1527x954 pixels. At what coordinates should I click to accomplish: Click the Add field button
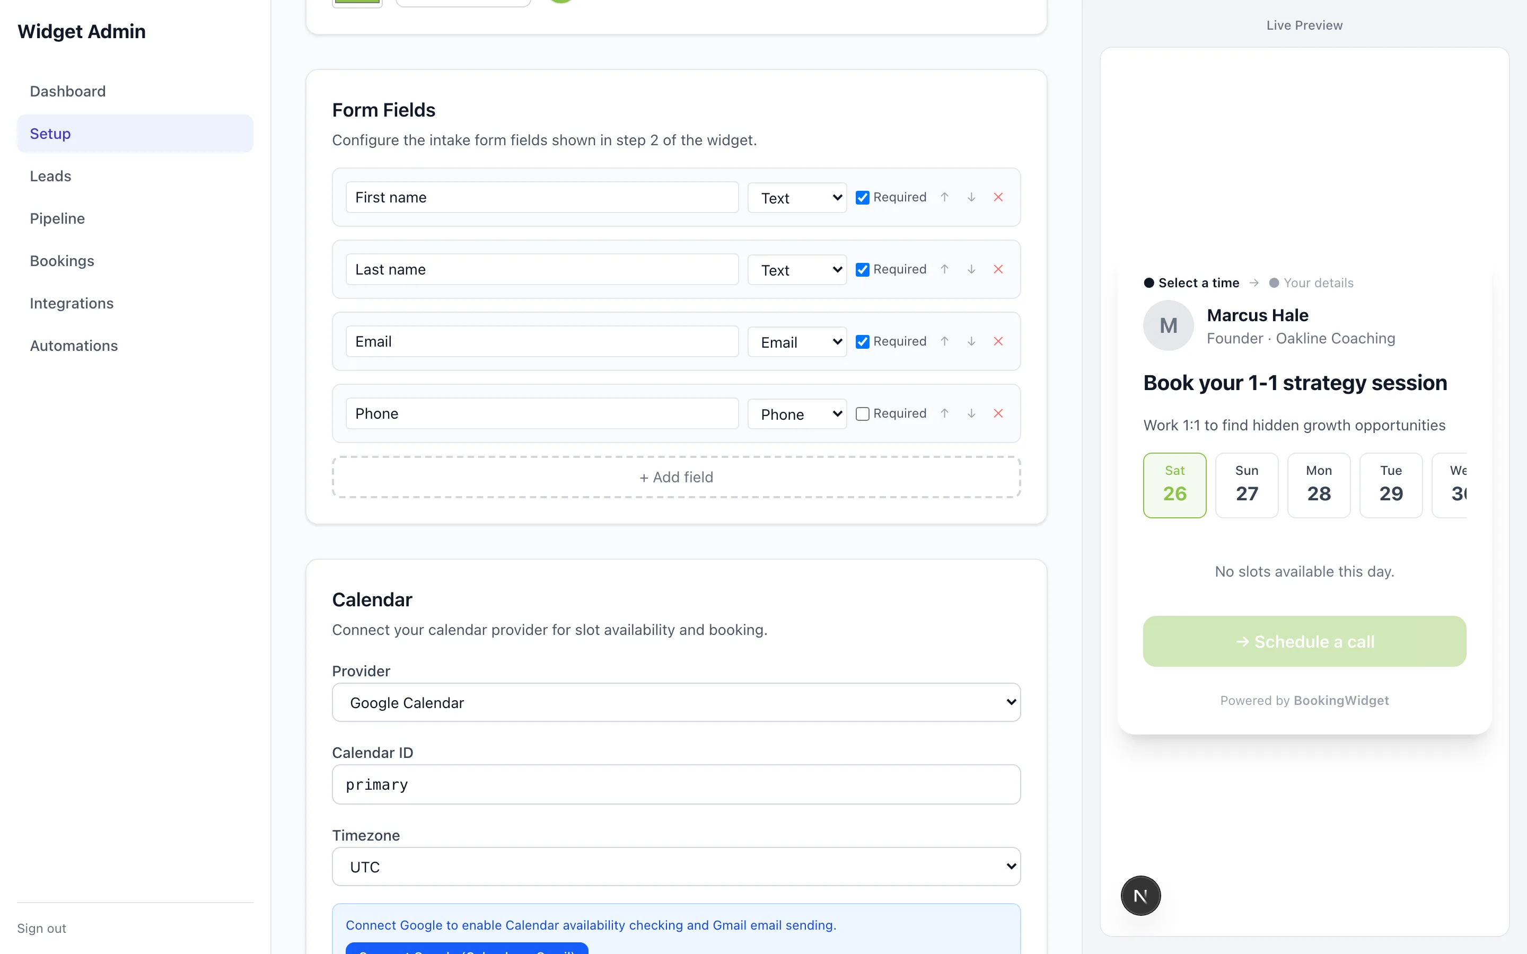(x=676, y=477)
